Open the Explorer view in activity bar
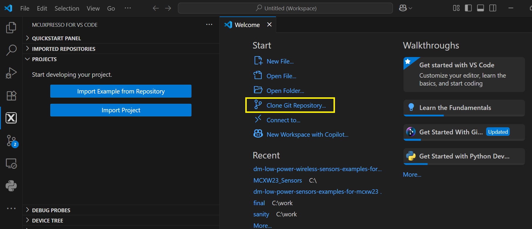The width and height of the screenshot is (532, 229). pos(11,28)
